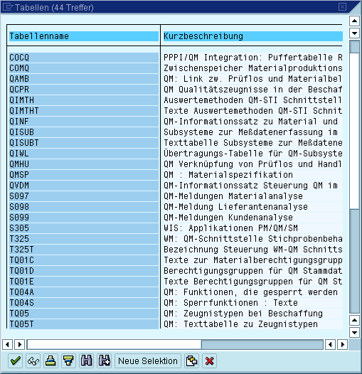Click the left column scroll-right arrow

20,344
